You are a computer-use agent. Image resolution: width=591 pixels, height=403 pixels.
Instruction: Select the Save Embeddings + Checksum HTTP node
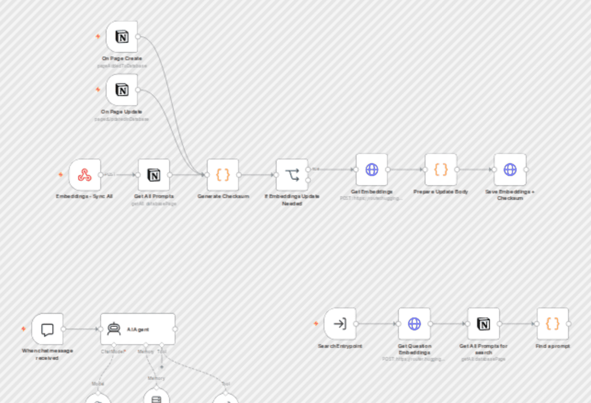(510, 170)
